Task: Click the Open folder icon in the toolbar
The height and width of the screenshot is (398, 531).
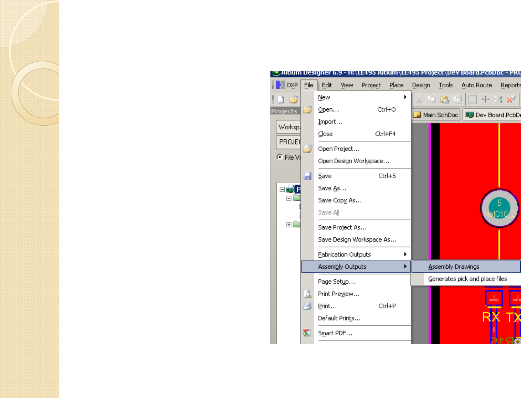Action: 294,99
